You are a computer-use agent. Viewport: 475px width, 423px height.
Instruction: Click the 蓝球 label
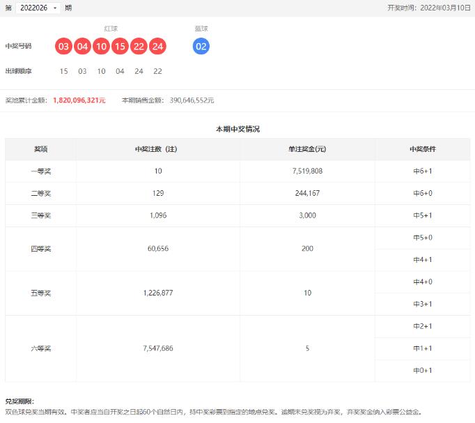[x=201, y=29]
